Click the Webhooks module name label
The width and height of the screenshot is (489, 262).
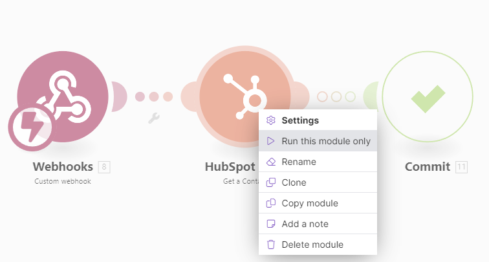(63, 167)
